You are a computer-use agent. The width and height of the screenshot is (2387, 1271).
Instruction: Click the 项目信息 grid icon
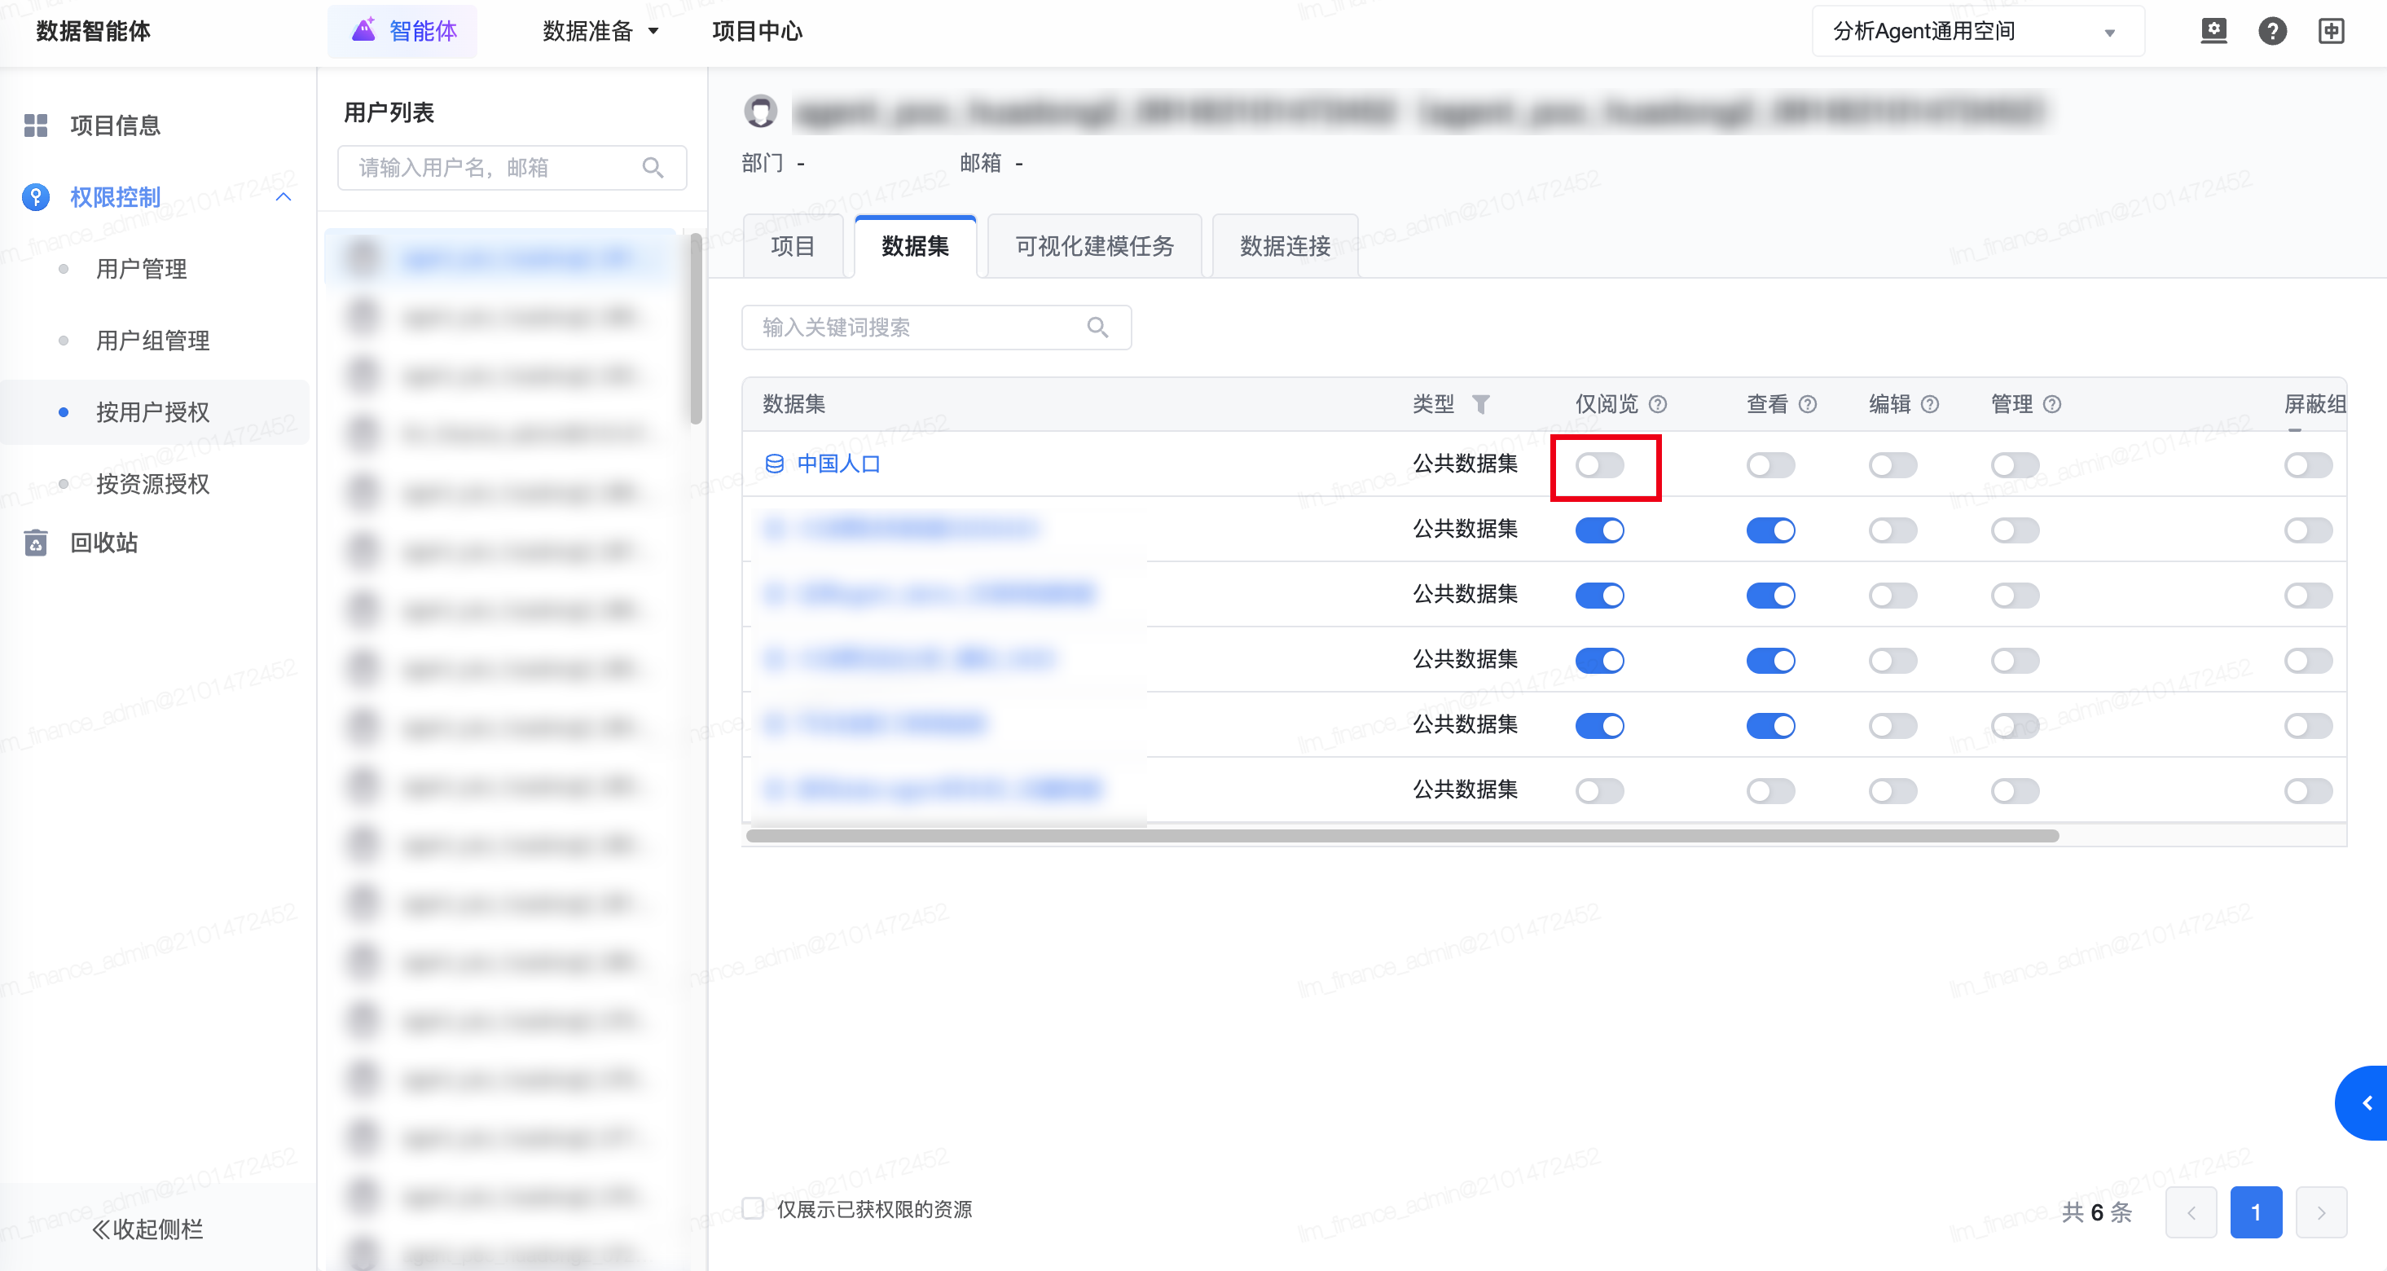pyautogui.click(x=35, y=125)
